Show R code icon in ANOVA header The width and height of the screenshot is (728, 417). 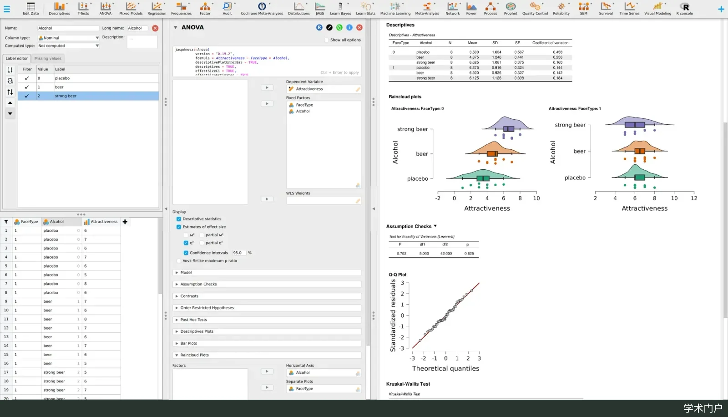[x=319, y=27]
